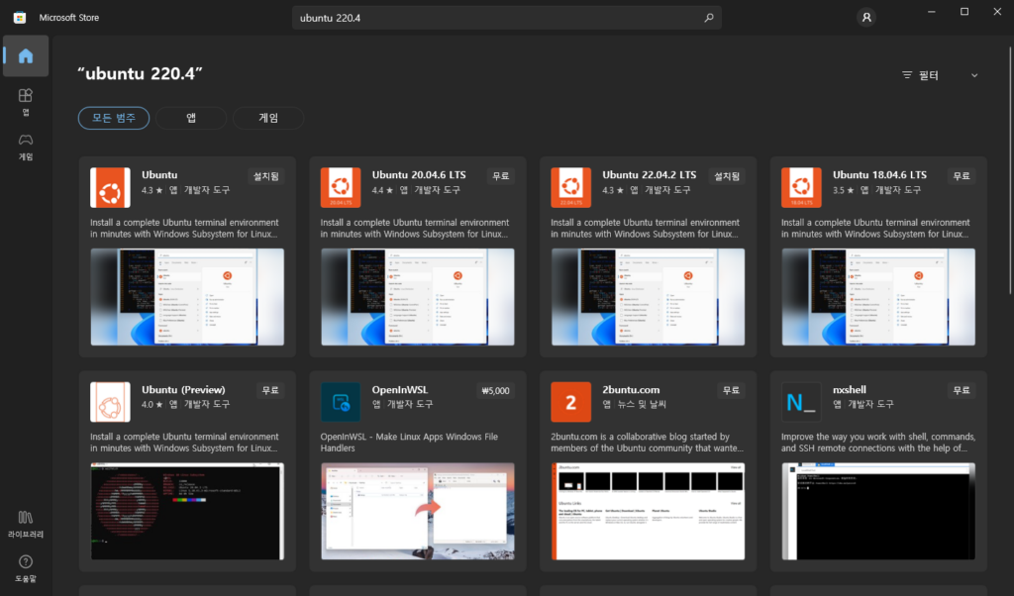The width and height of the screenshot is (1014, 596).
Task: Click the 'Ubuntu 22.04.2 LTS' title text
Action: (650, 175)
